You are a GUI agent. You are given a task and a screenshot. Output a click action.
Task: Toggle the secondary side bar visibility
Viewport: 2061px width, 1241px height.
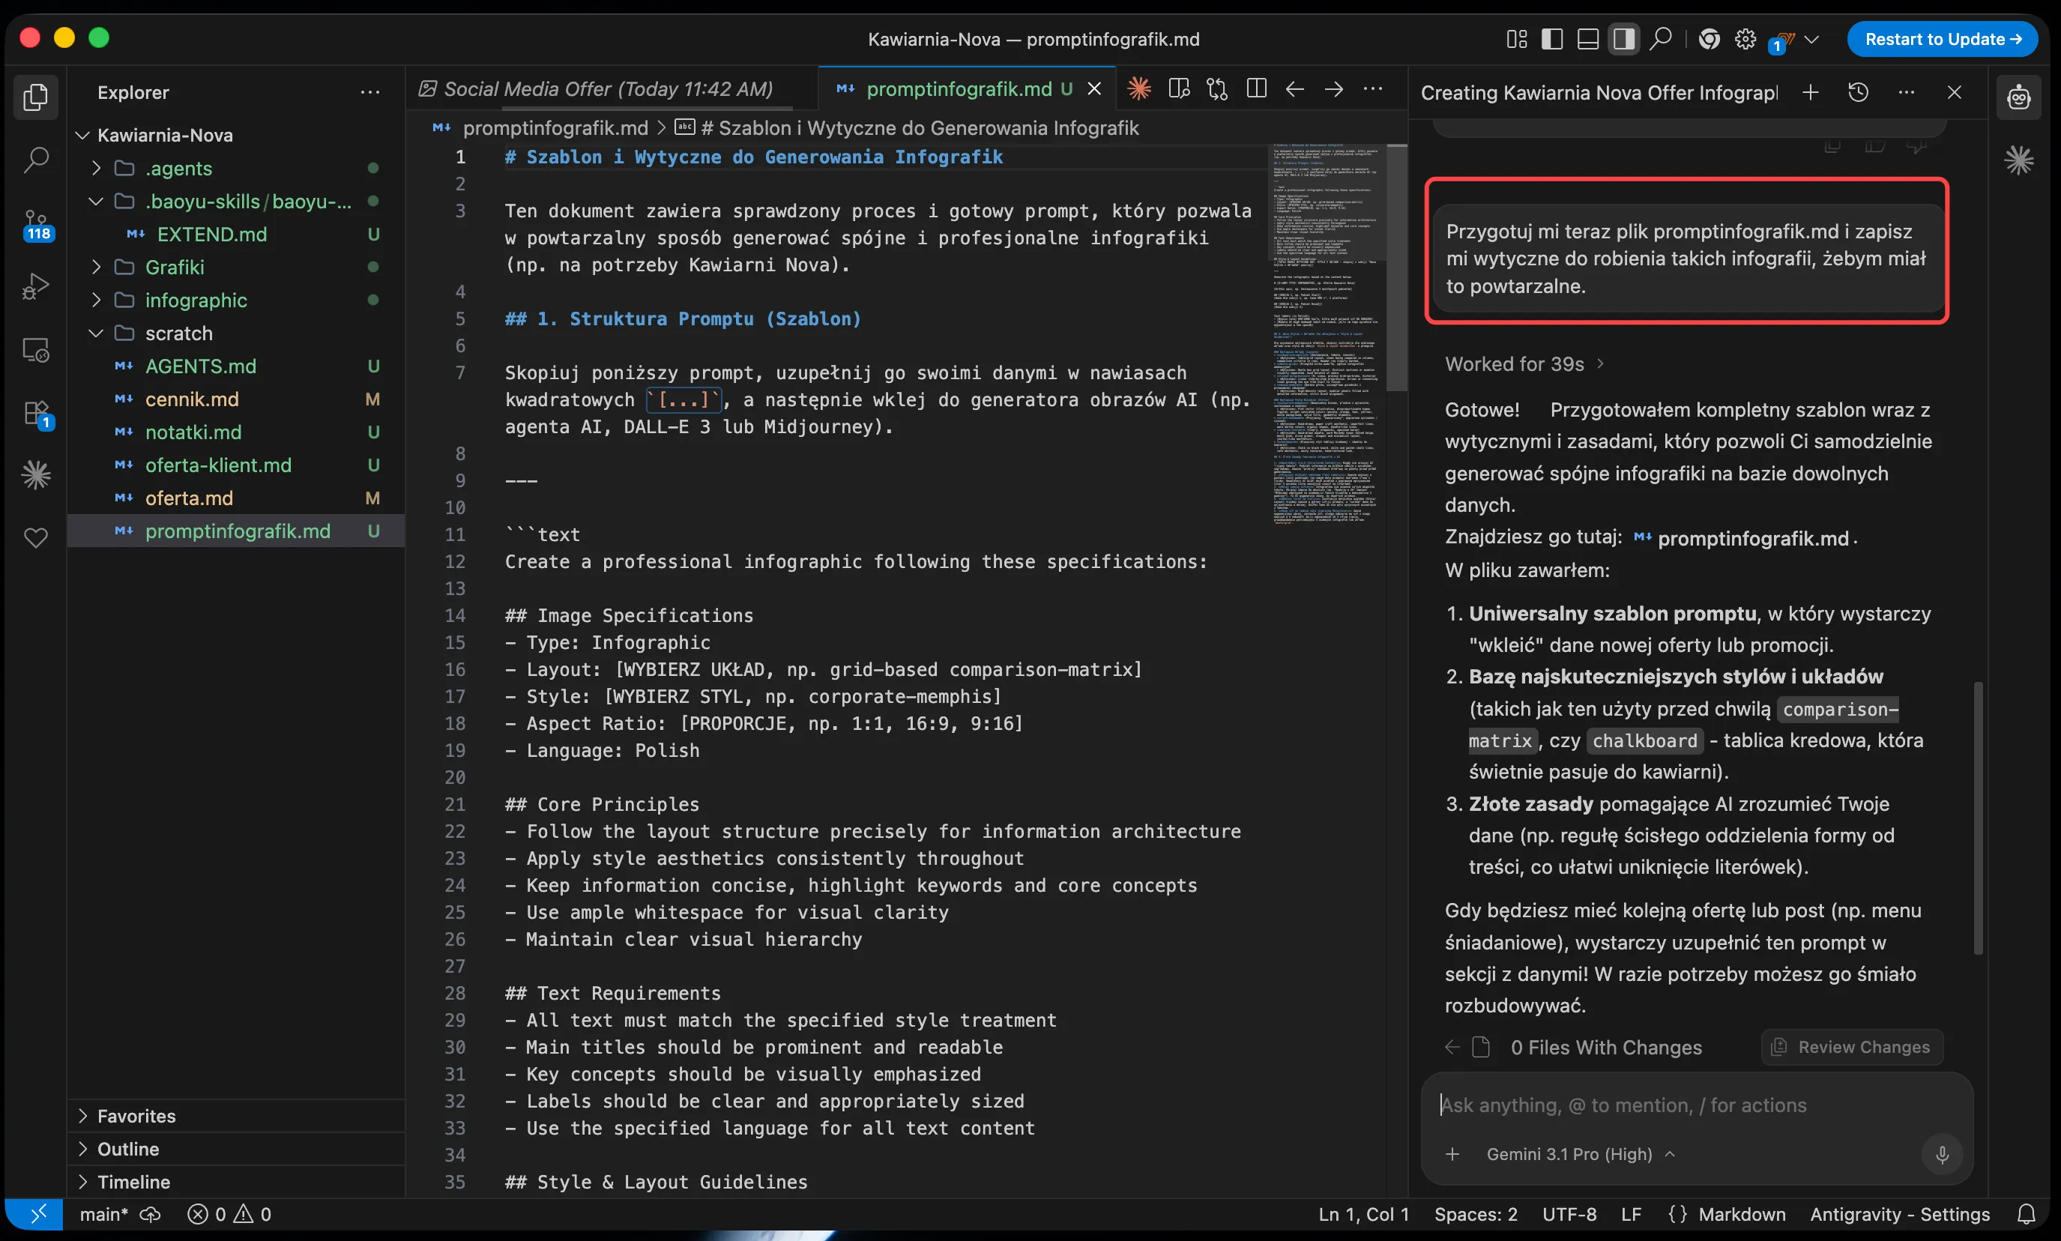coord(1624,39)
